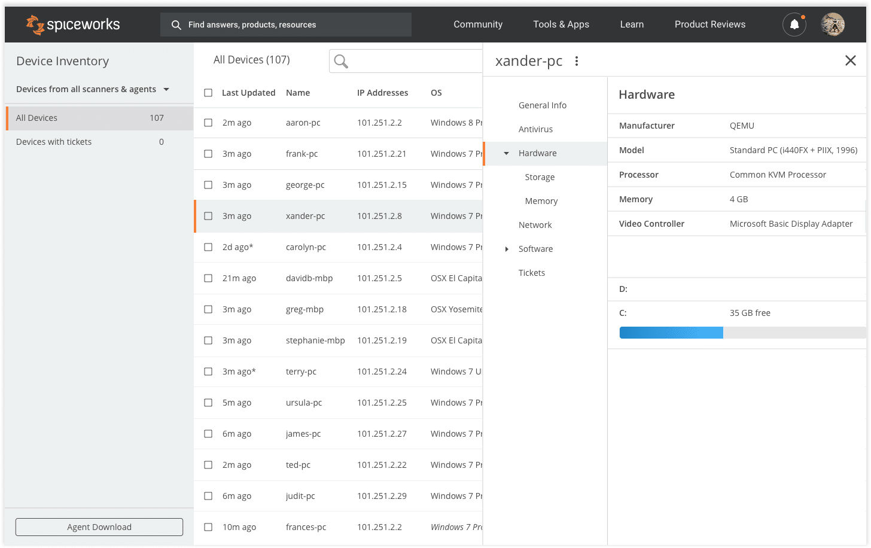This screenshot has width=871, height=548.
Task: Collapse the Hardware section
Action: coord(507,153)
